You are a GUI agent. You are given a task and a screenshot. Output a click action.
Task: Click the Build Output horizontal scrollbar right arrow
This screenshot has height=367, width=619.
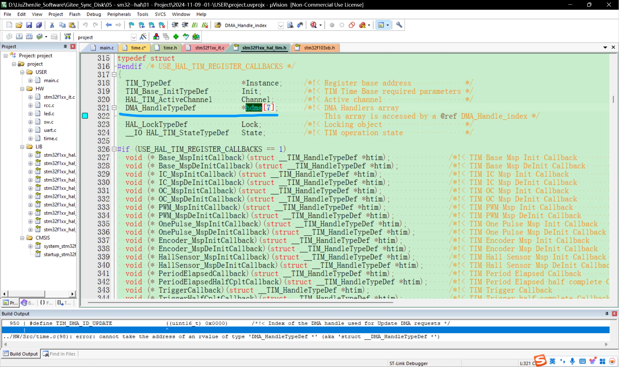point(606,344)
